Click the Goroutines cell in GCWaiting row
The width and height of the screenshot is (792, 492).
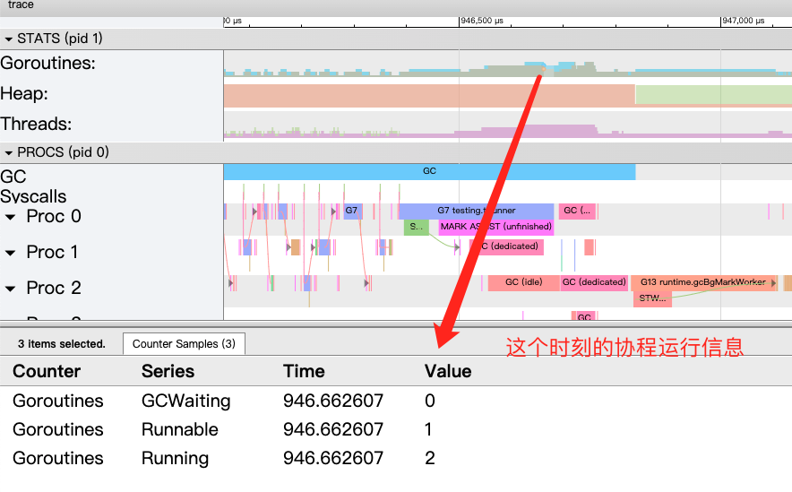pos(58,401)
